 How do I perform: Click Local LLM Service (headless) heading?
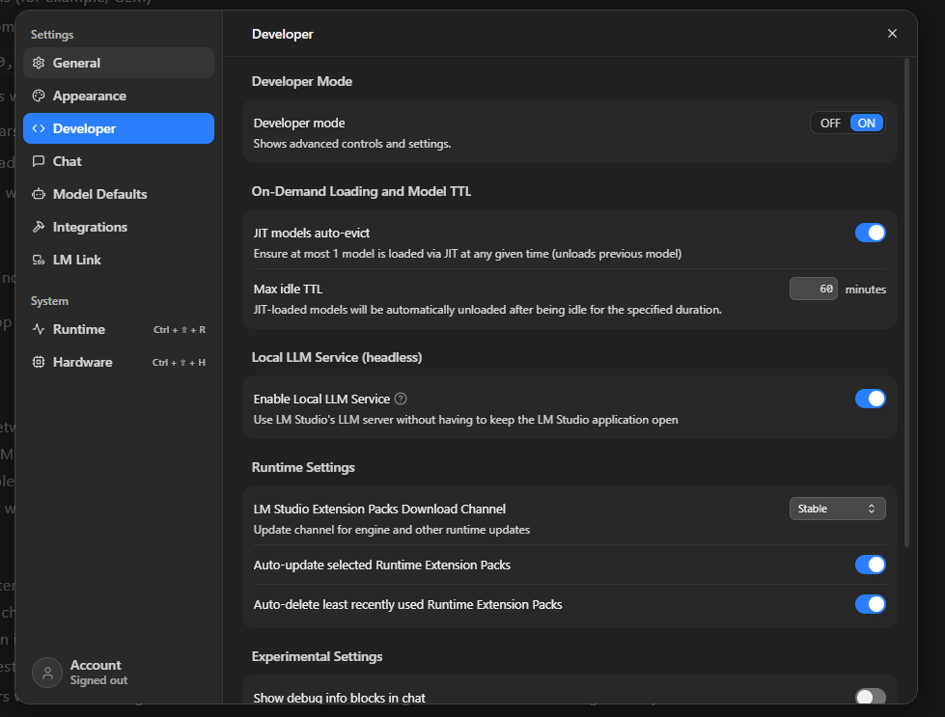pyautogui.click(x=336, y=357)
